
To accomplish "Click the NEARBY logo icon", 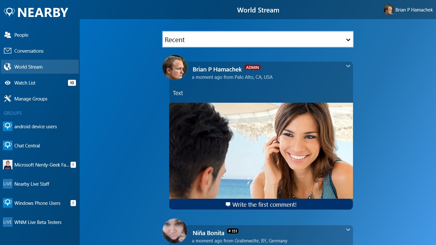I will click(10, 12).
